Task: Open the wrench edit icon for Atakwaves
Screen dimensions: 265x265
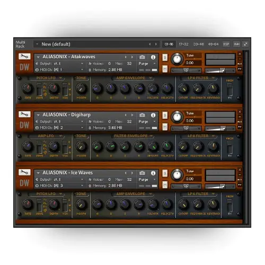Action: 24,57
